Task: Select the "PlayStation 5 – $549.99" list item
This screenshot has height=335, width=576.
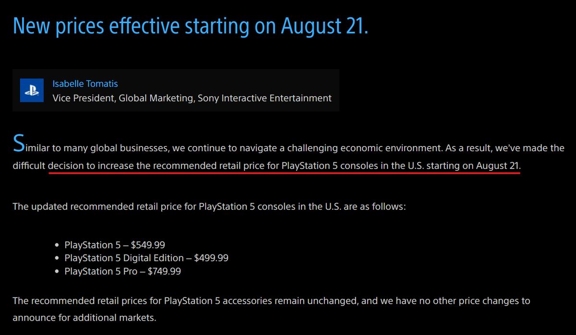Action: coord(115,245)
